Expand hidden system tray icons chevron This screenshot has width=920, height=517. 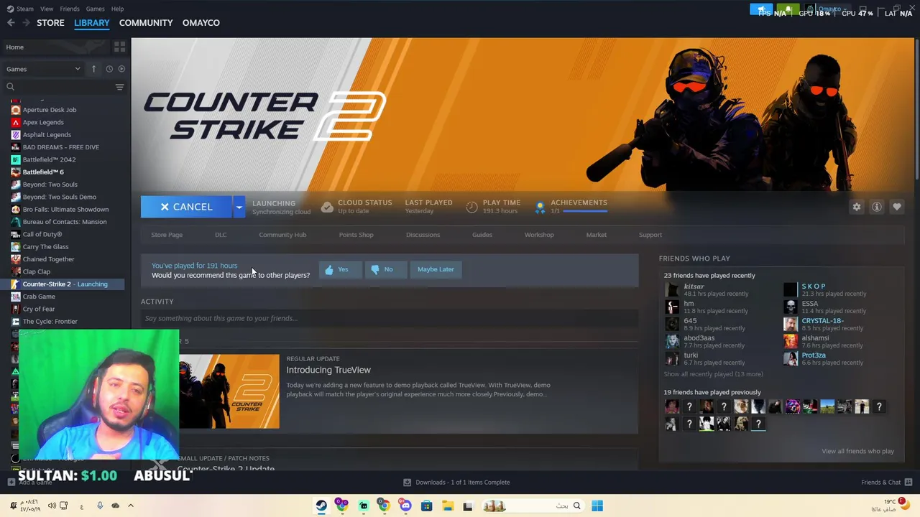click(x=130, y=506)
